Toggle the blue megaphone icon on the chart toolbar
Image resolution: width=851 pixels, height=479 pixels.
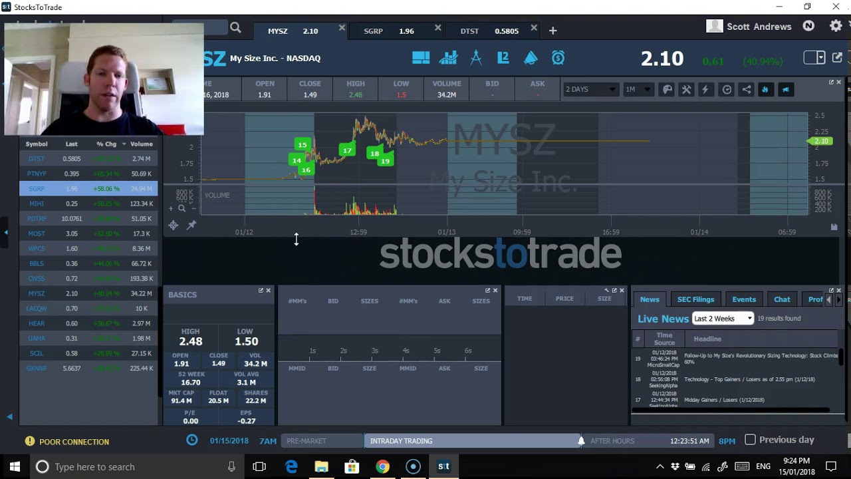(785, 90)
